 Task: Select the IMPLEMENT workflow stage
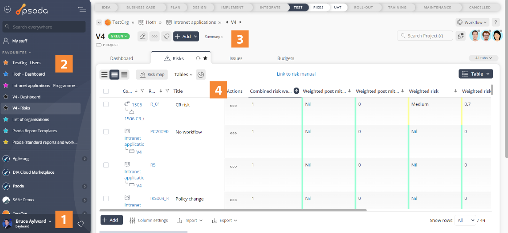233,8
